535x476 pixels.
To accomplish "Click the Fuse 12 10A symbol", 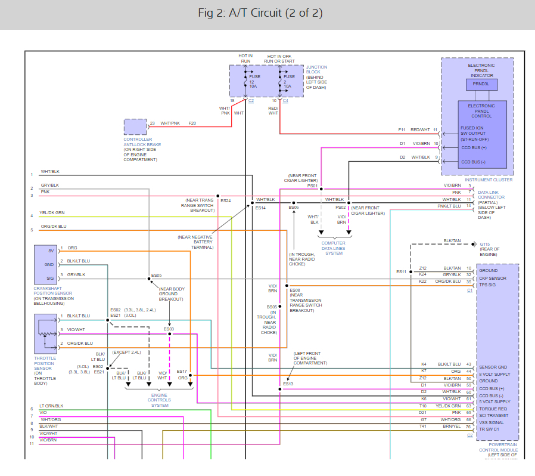I will pyautogui.click(x=245, y=81).
